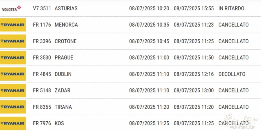
Task: Click Ryanair logo next to Kos flight
Action: 13,123
